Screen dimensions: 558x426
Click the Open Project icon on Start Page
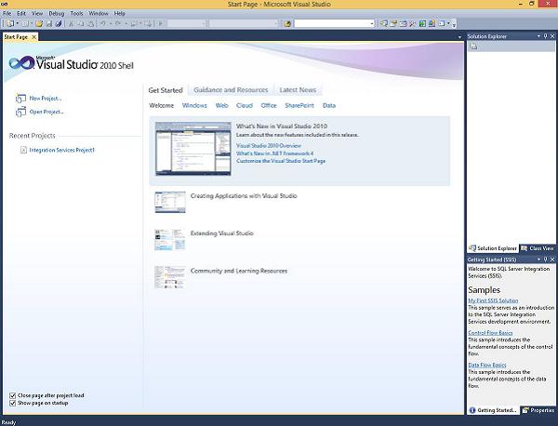coord(20,112)
